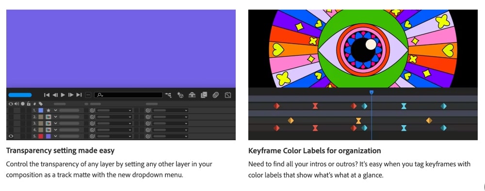Open layer 3's second dropdown menu
This screenshot has width=485, height=191.
tap(171, 123)
